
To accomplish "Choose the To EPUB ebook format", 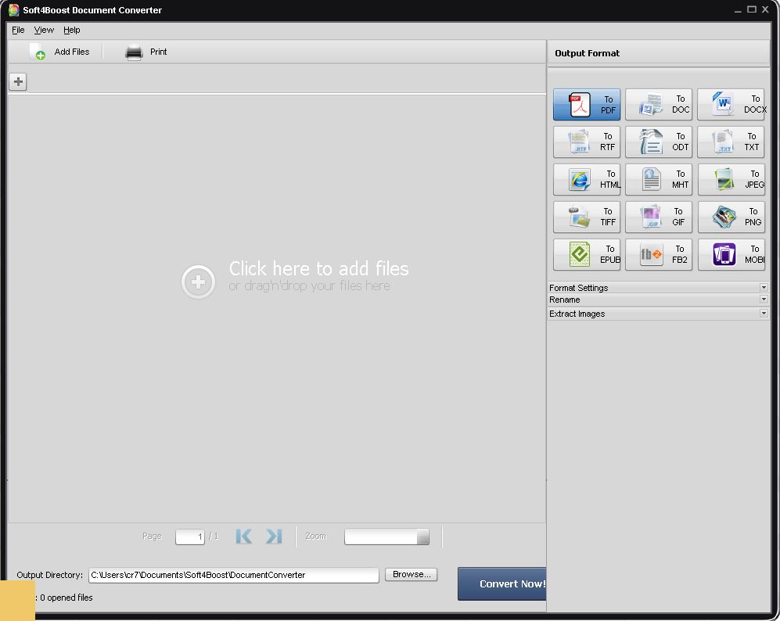I will click(x=585, y=254).
